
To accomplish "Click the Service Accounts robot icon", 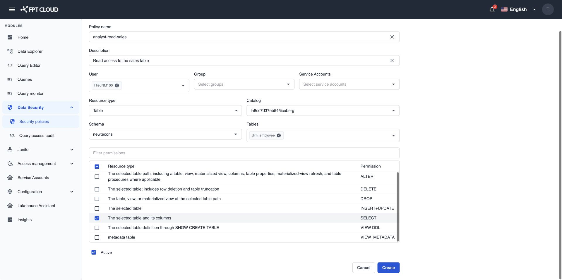I will pos(10,178).
